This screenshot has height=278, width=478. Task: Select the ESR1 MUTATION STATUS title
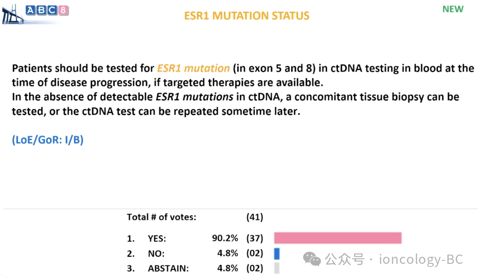tap(247, 15)
